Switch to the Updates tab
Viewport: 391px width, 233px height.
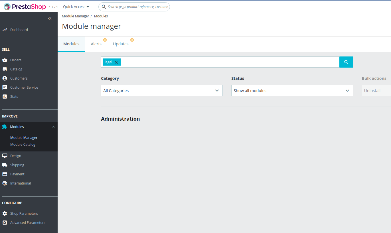tap(121, 44)
